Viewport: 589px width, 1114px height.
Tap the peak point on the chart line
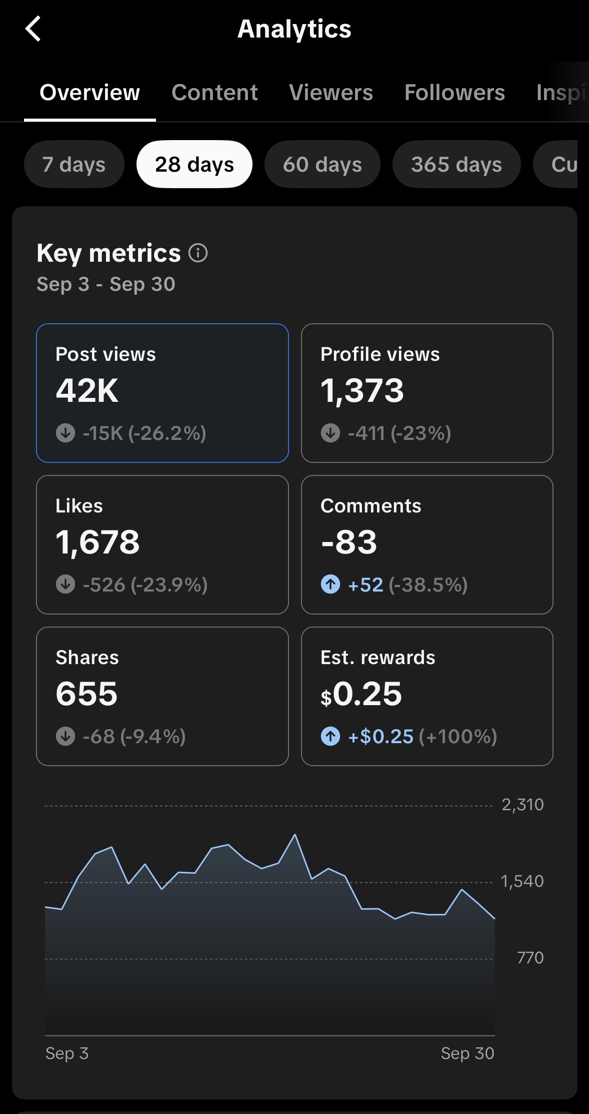(295, 835)
